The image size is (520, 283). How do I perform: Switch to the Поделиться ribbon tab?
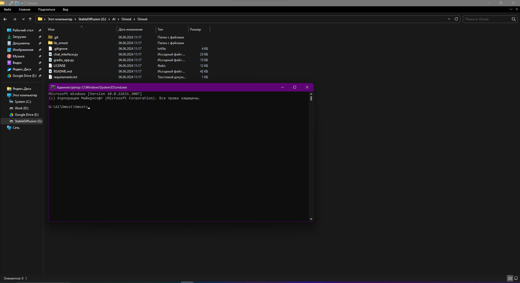[x=46, y=9]
